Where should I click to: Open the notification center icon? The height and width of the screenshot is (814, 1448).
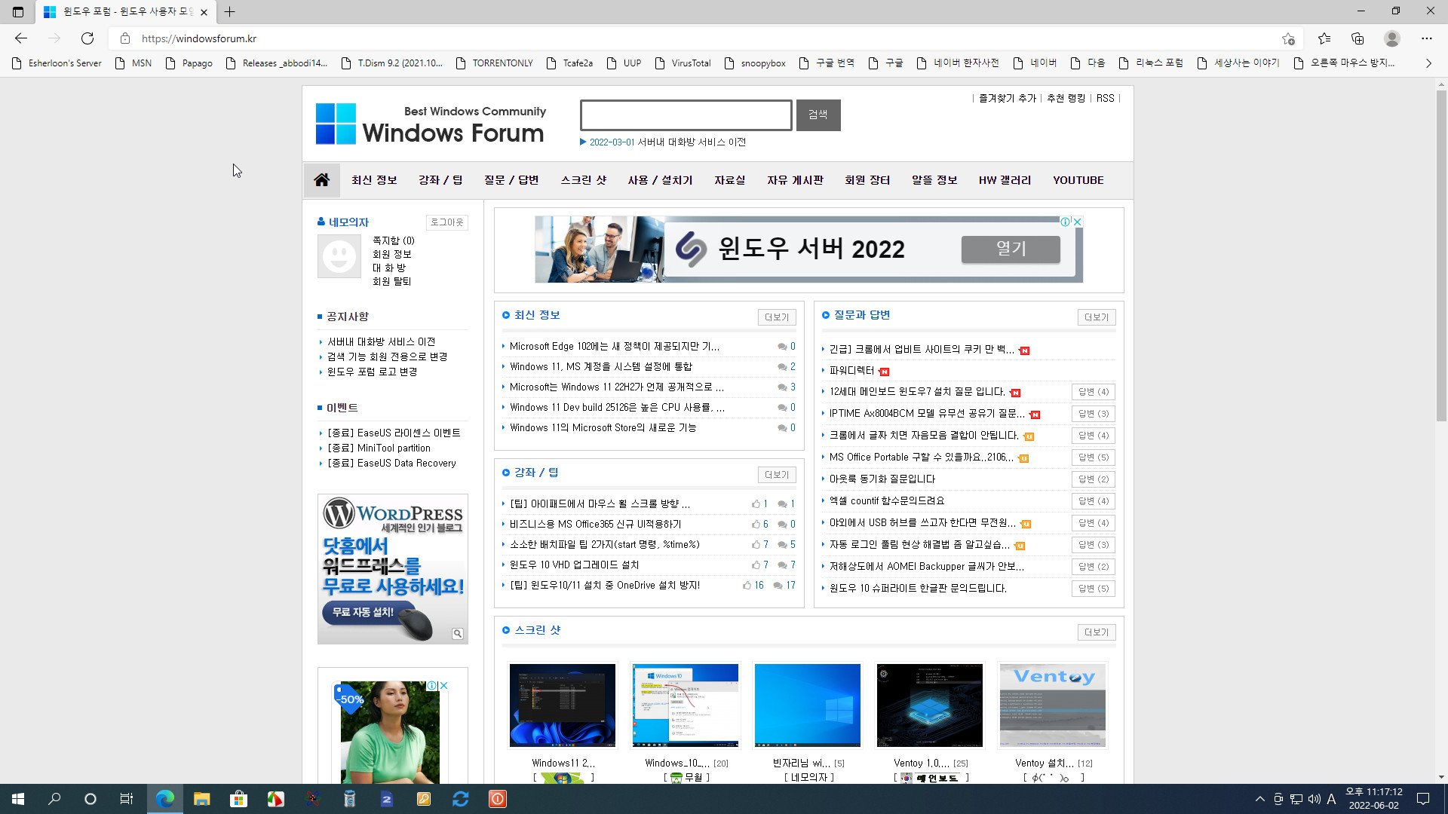(x=1423, y=799)
